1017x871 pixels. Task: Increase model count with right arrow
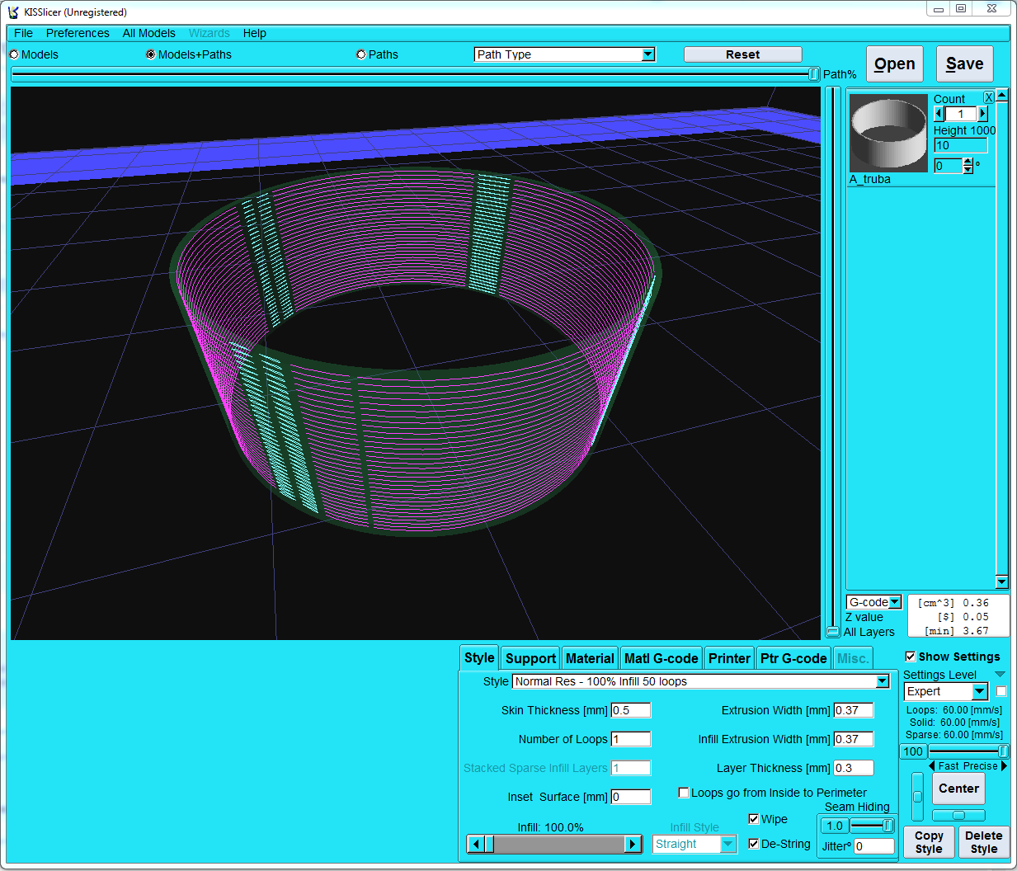982,114
